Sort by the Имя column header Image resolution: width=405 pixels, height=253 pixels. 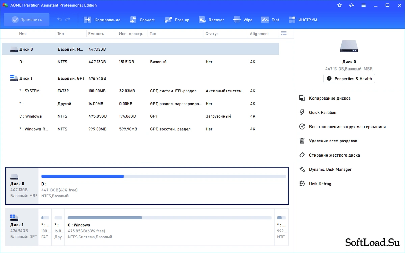pyautogui.click(x=23, y=34)
